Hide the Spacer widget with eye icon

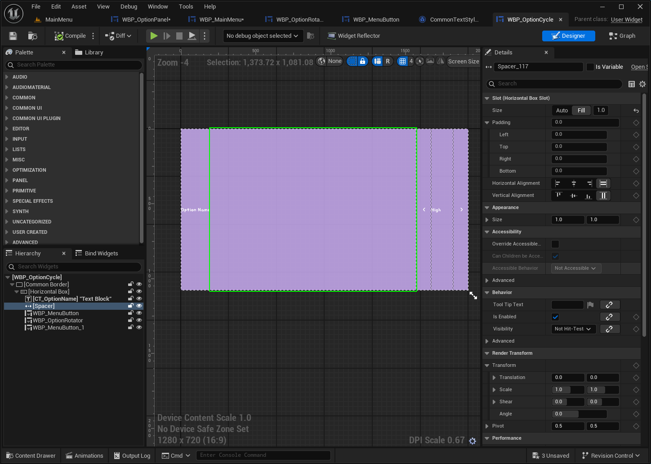(x=139, y=306)
